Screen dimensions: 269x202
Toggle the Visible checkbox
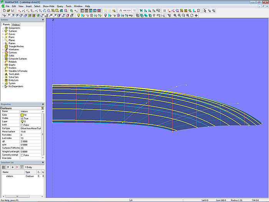click(22, 118)
